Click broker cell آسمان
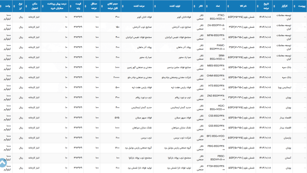This screenshot has width=307, height=173. [x=288, y=158]
